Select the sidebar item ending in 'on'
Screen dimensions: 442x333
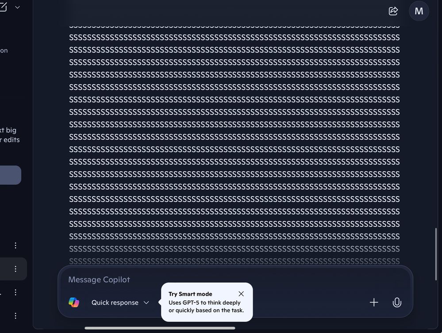pos(4,50)
